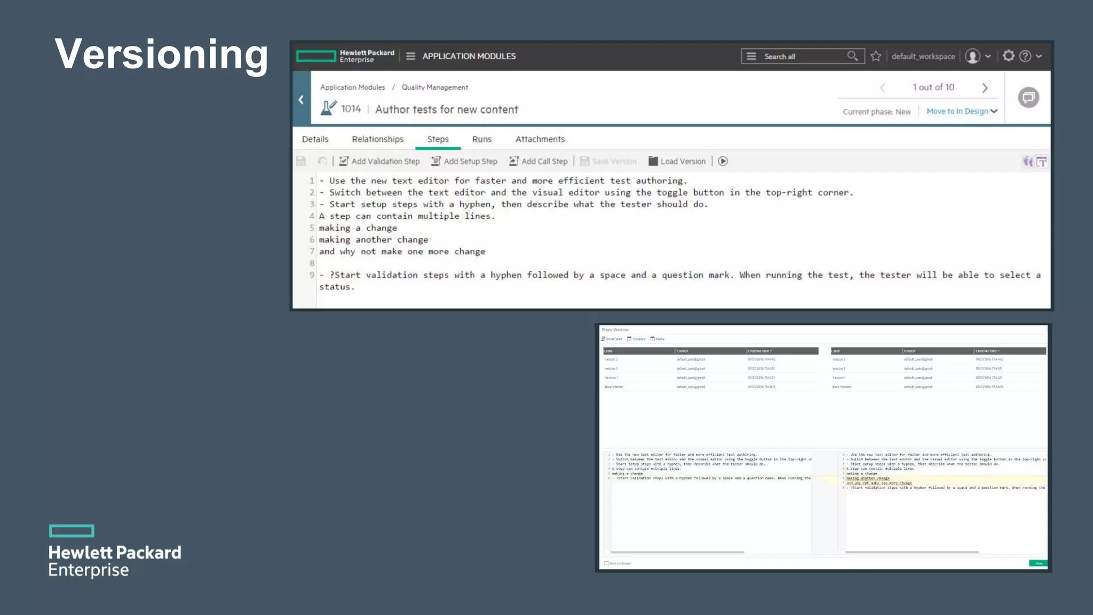Viewport: 1093px width, 615px height.
Task: Open the hamburger menu beside Application Modules
Action: coord(410,56)
